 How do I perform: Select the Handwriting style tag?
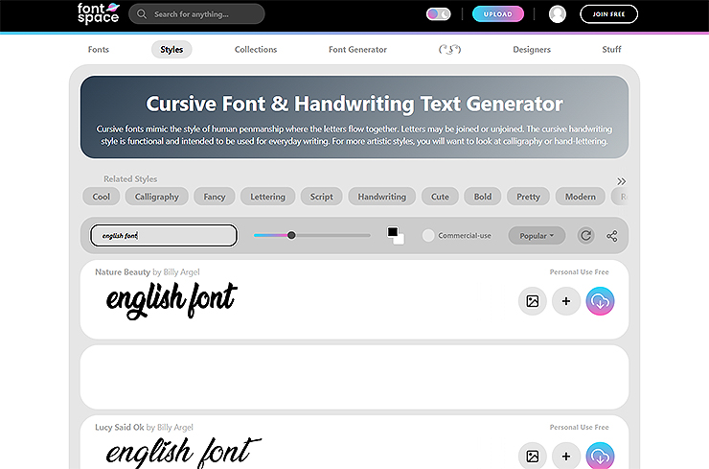[x=382, y=197]
